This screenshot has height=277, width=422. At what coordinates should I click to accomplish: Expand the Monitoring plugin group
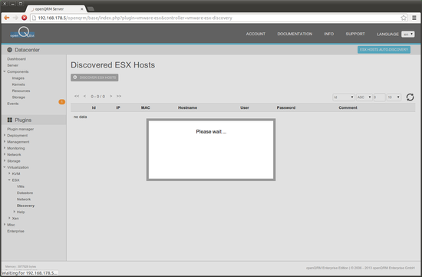[x=5, y=148]
